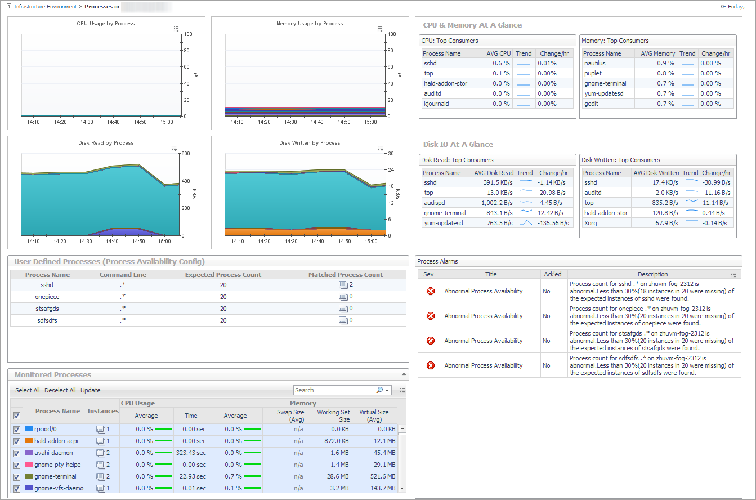756x500 pixels.
Task: Uncheck the rpciod/0 process checkbox
Action: tap(16, 430)
